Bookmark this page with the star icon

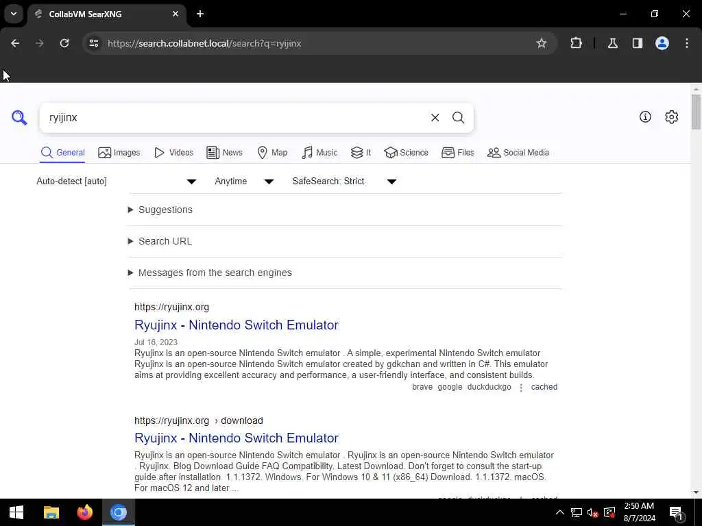(542, 43)
